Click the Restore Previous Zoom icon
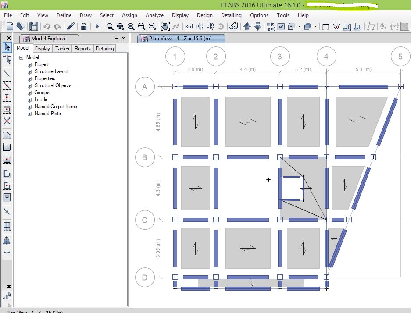The height and width of the screenshot is (313, 411). pos(131,26)
